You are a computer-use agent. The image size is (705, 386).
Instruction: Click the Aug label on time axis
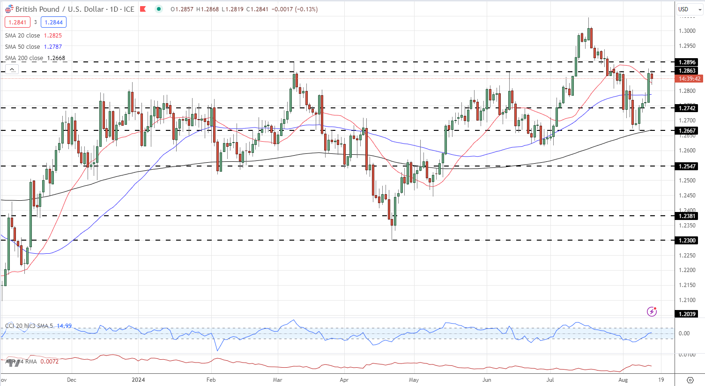pyautogui.click(x=623, y=379)
